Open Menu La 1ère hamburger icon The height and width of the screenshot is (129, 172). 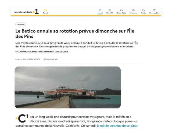[x=154, y=10]
